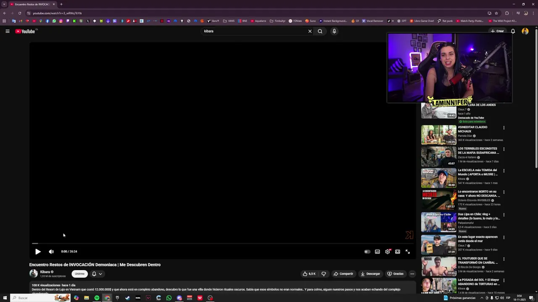Open Windows Start menu

tap(5, 298)
